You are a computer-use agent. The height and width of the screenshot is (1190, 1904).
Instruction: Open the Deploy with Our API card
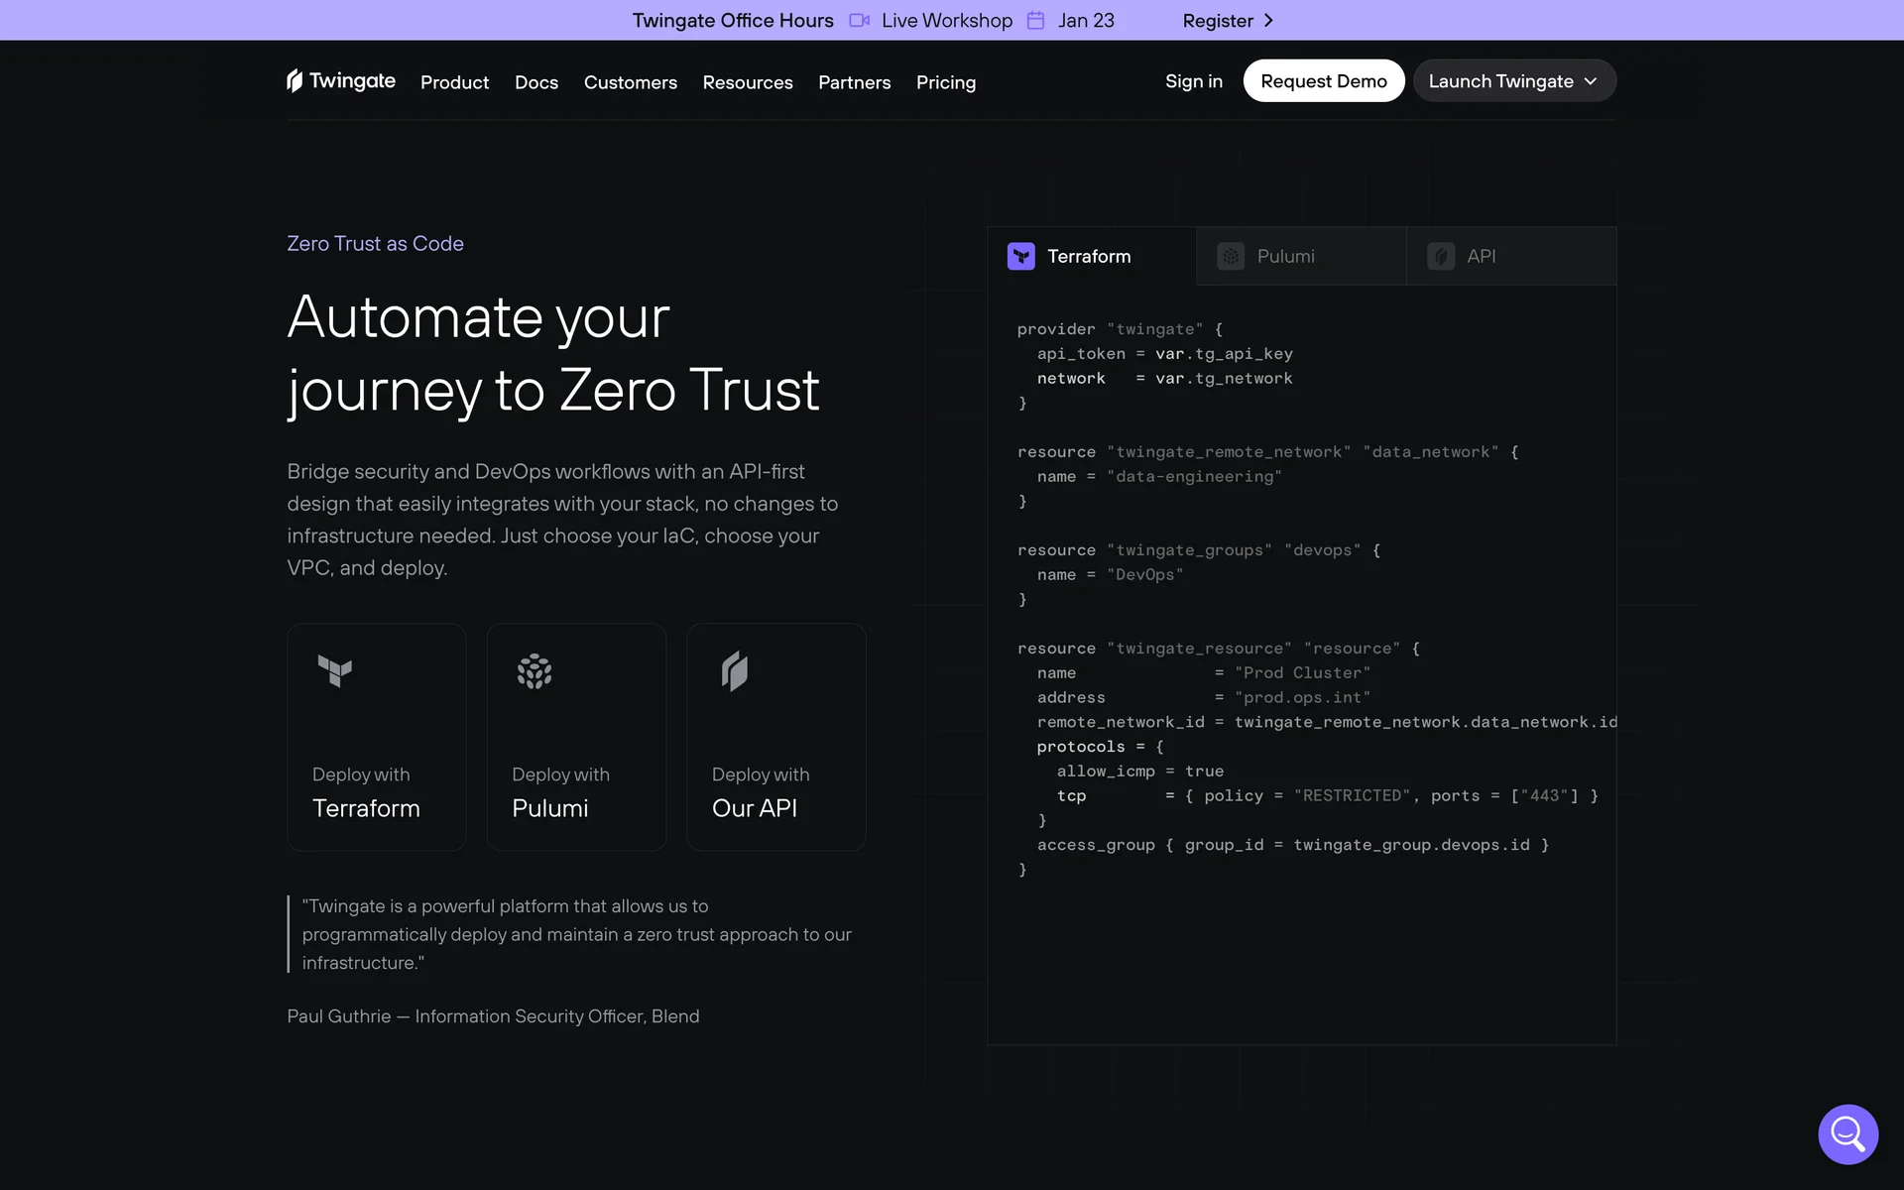pyautogui.click(x=775, y=737)
